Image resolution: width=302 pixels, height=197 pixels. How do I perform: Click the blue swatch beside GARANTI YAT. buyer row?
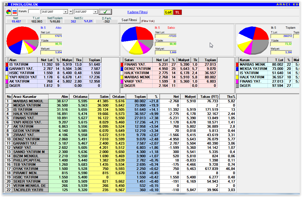click(x=7, y=69)
